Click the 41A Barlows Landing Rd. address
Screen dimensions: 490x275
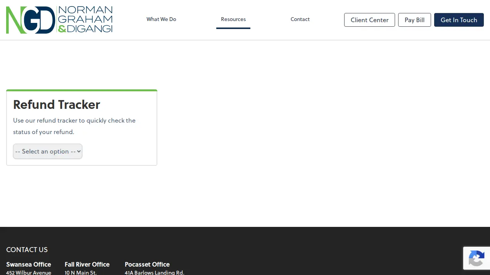point(154,272)
